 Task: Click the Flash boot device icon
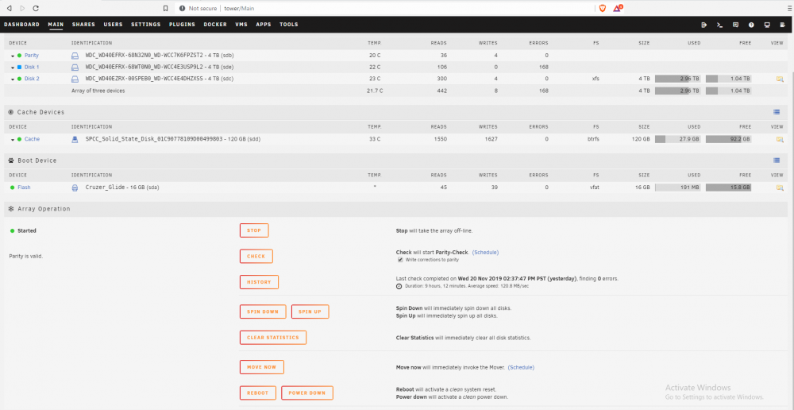click(x=75, y=188)
